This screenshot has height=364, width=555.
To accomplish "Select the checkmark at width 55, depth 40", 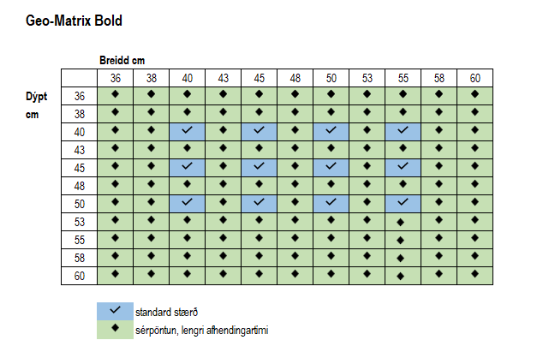I will pyautogui.click(x=403, y=131).
